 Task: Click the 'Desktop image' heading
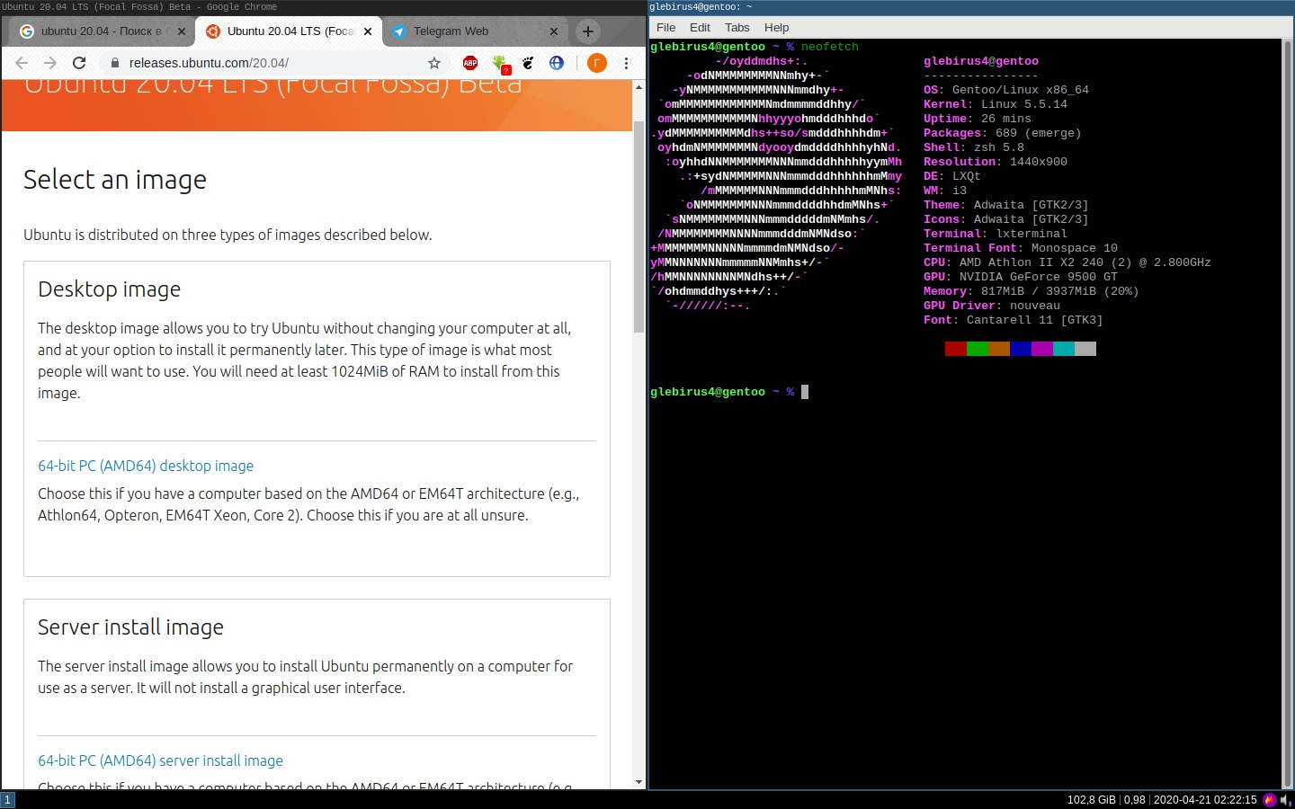(110, 289)
